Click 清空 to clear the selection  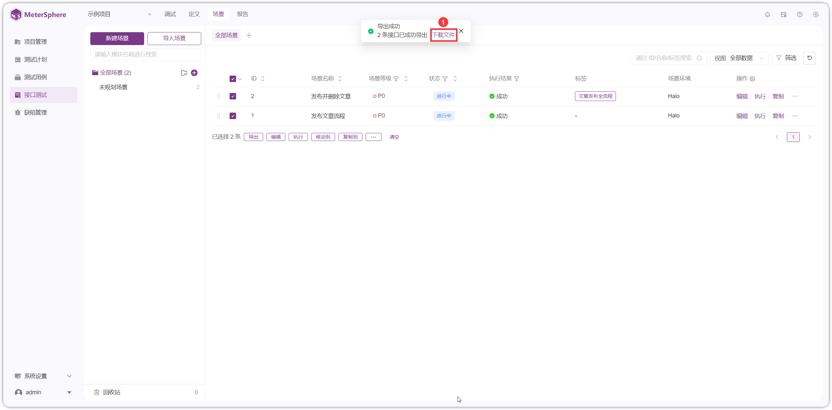[x=394, y=137]
